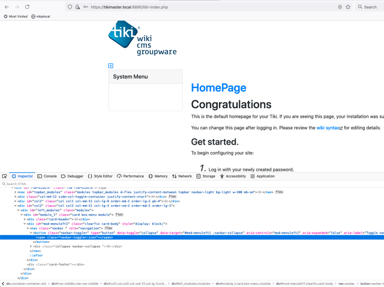
Task: Open the mbplocal bookmark
Action: point(41,16)
